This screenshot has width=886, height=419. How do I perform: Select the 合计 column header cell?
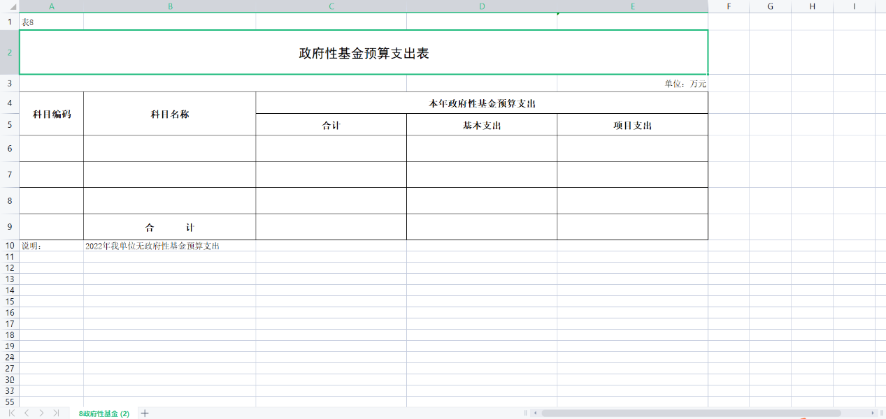(x=331, y=124)
